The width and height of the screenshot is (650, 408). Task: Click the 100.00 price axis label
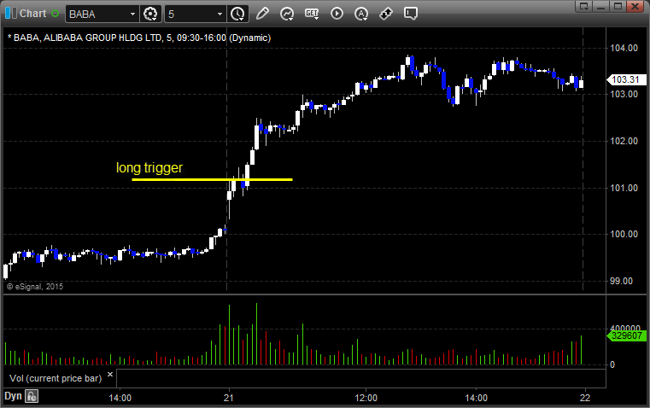coord(624,235)
